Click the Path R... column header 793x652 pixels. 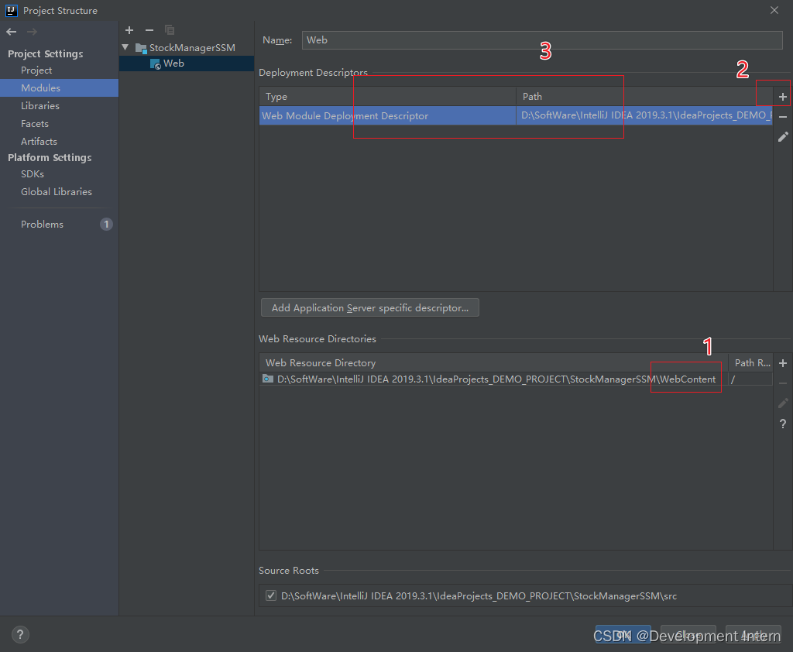click(x=751, y=363)
